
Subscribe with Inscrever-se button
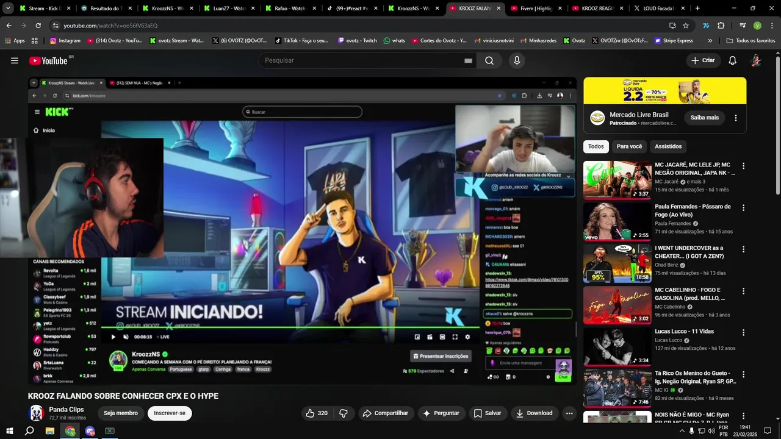[170, 413]
